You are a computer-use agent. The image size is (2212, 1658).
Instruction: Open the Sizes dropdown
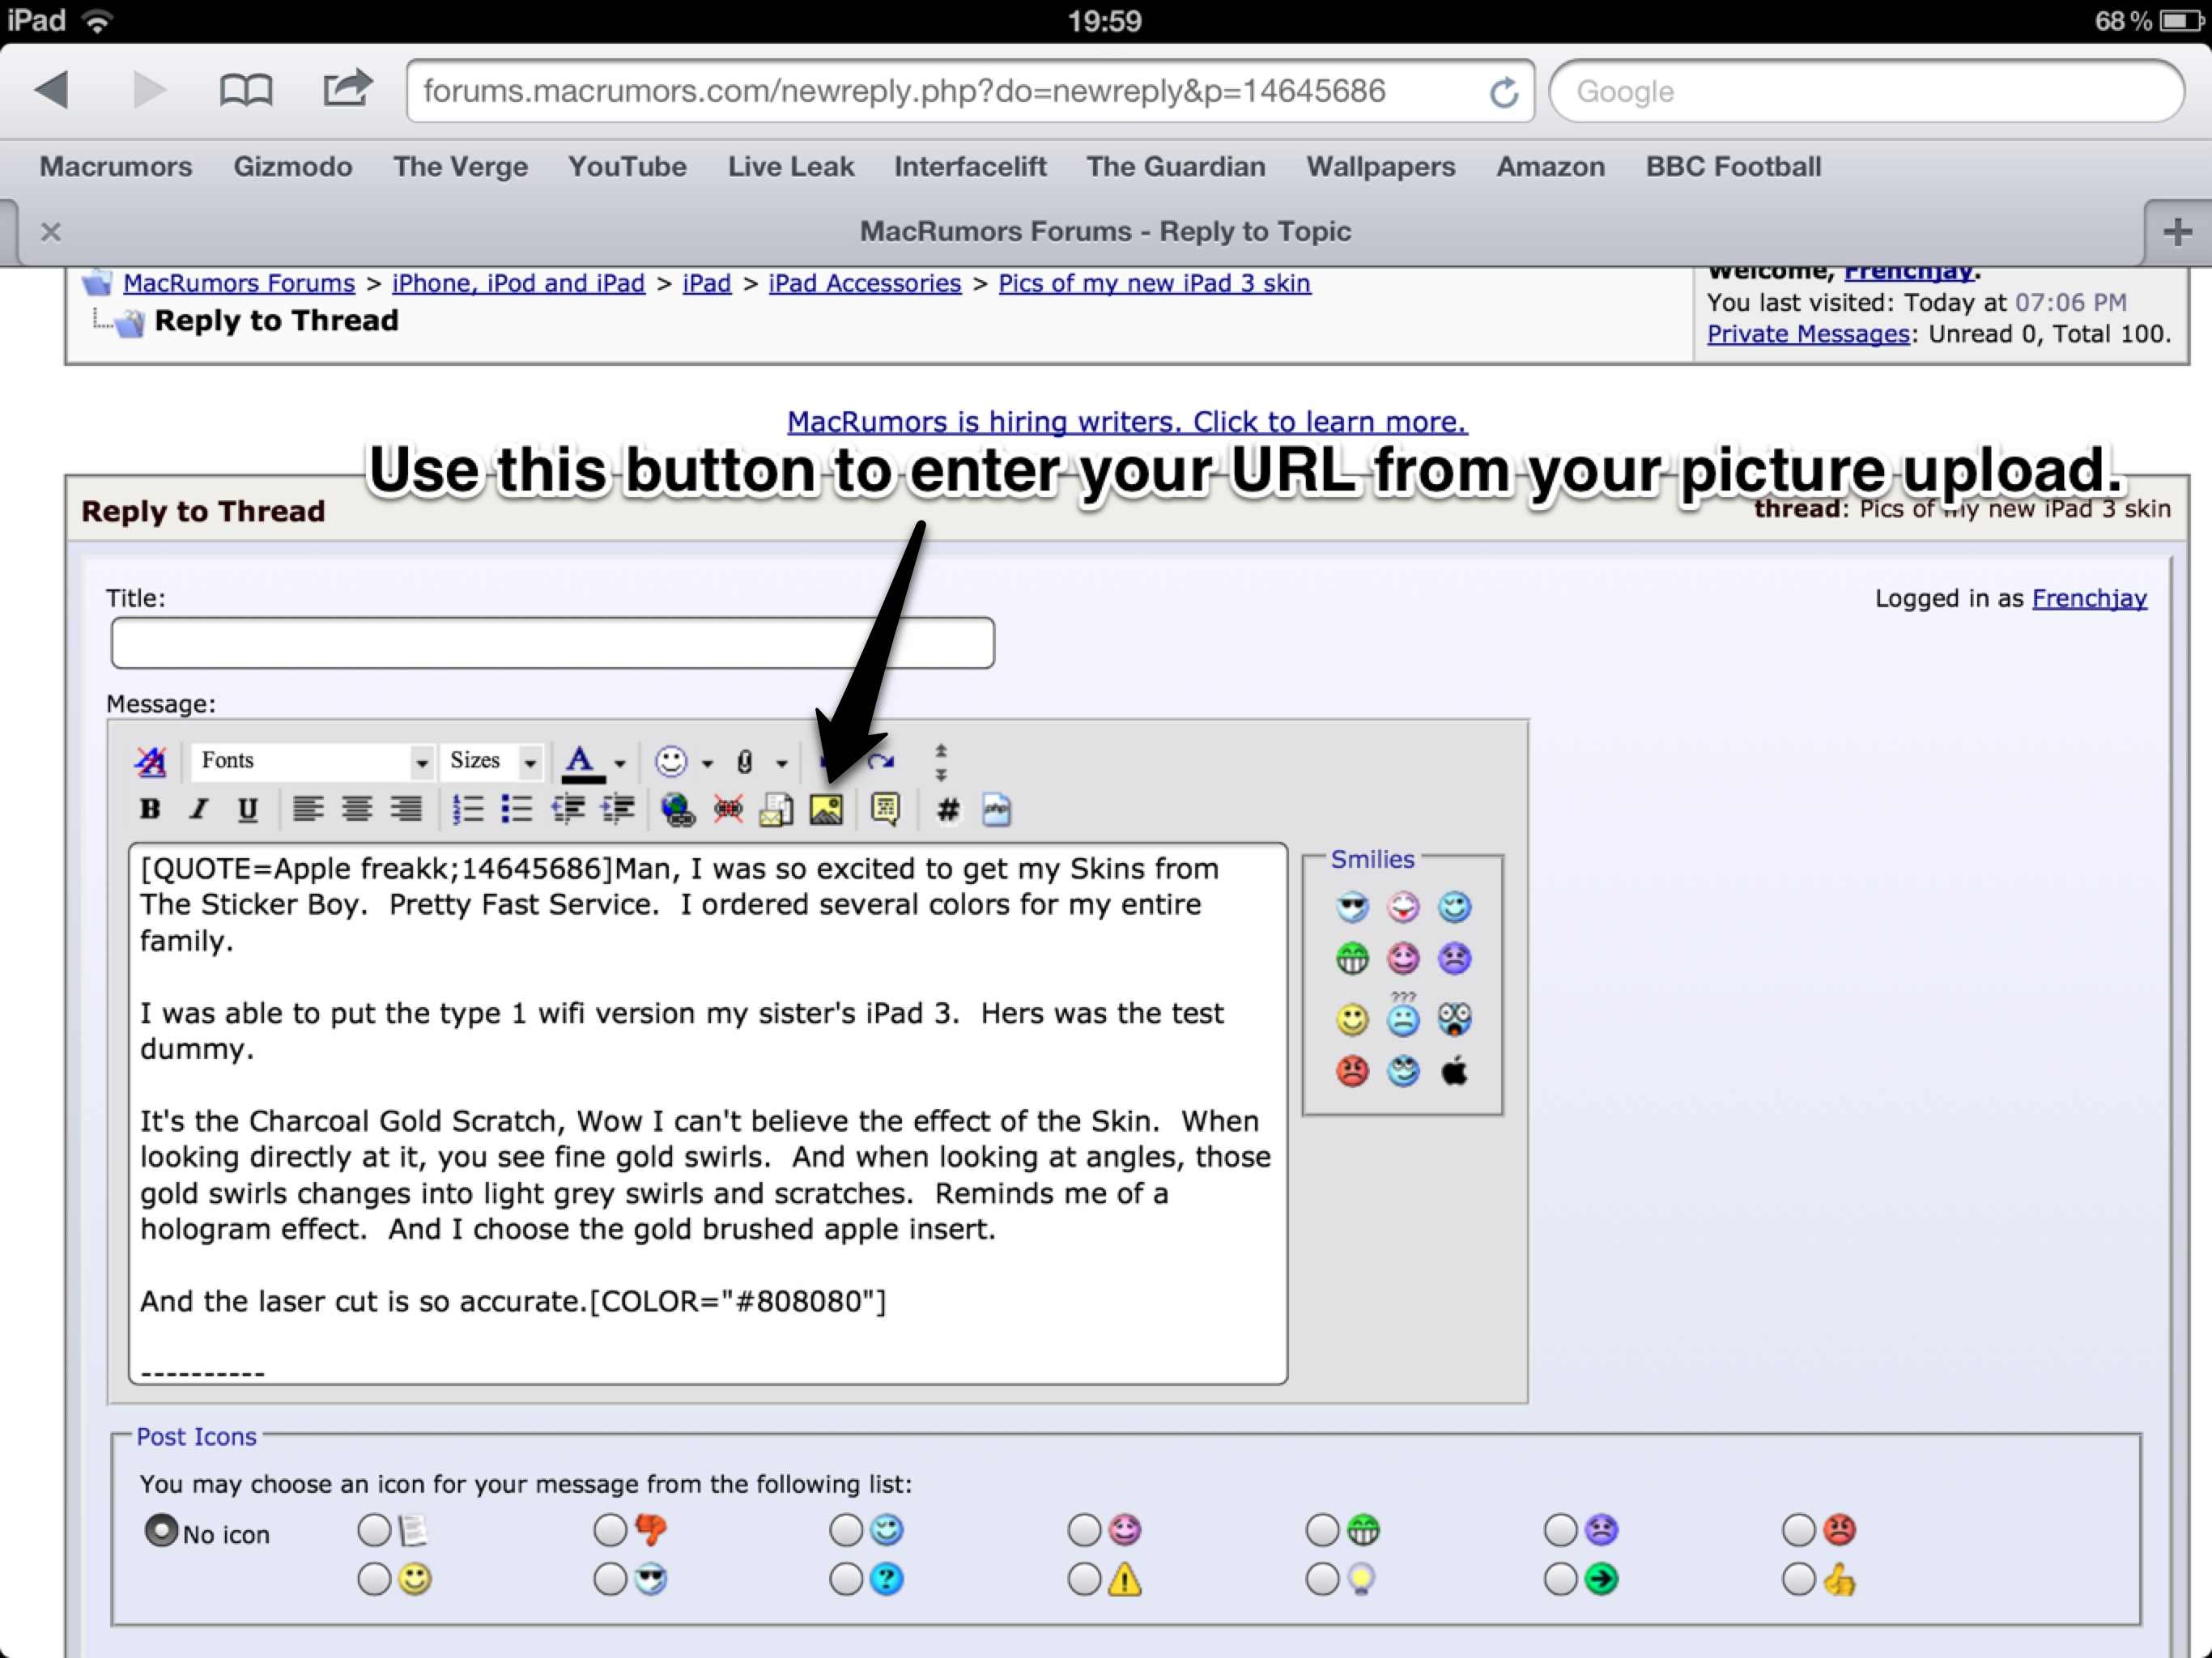point(530,763)
